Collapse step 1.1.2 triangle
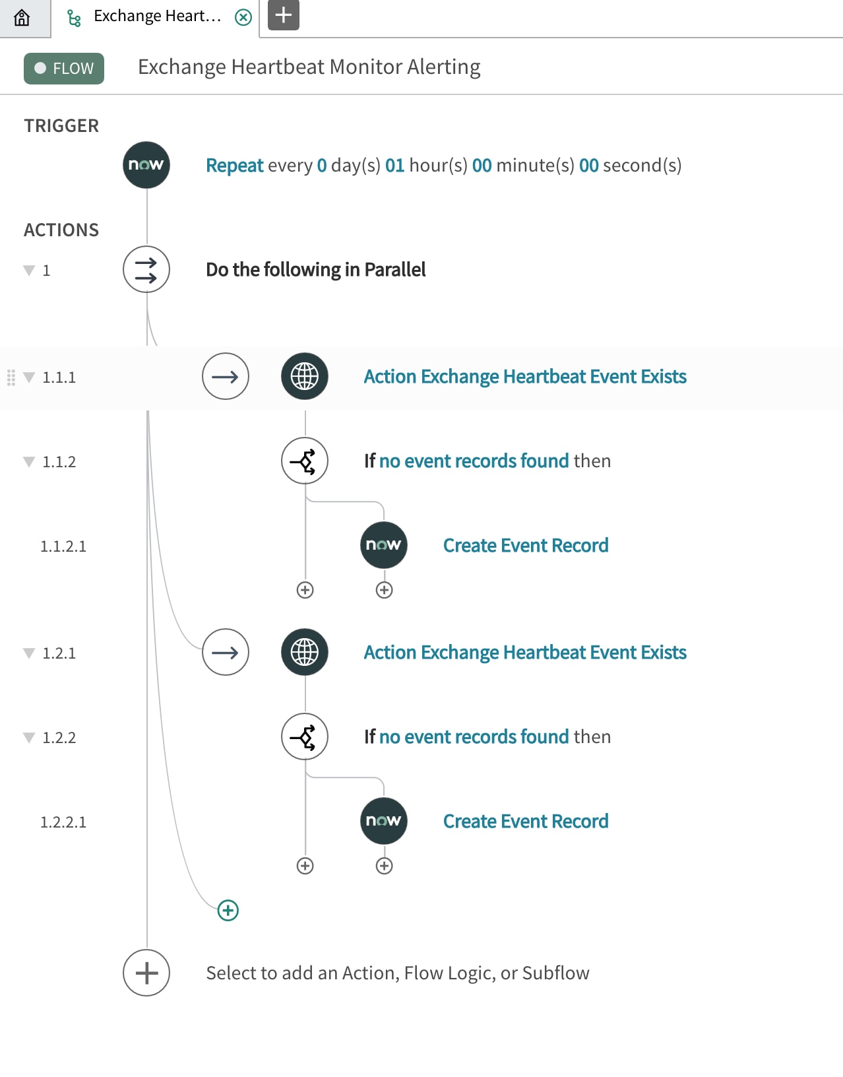Image resolution: width=843 pixels, height=1077 pixels. pos(29,462)
